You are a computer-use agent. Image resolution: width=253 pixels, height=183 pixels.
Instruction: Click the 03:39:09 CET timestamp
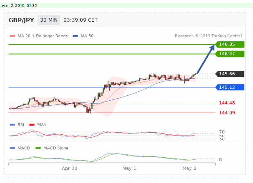coord(81,20)
